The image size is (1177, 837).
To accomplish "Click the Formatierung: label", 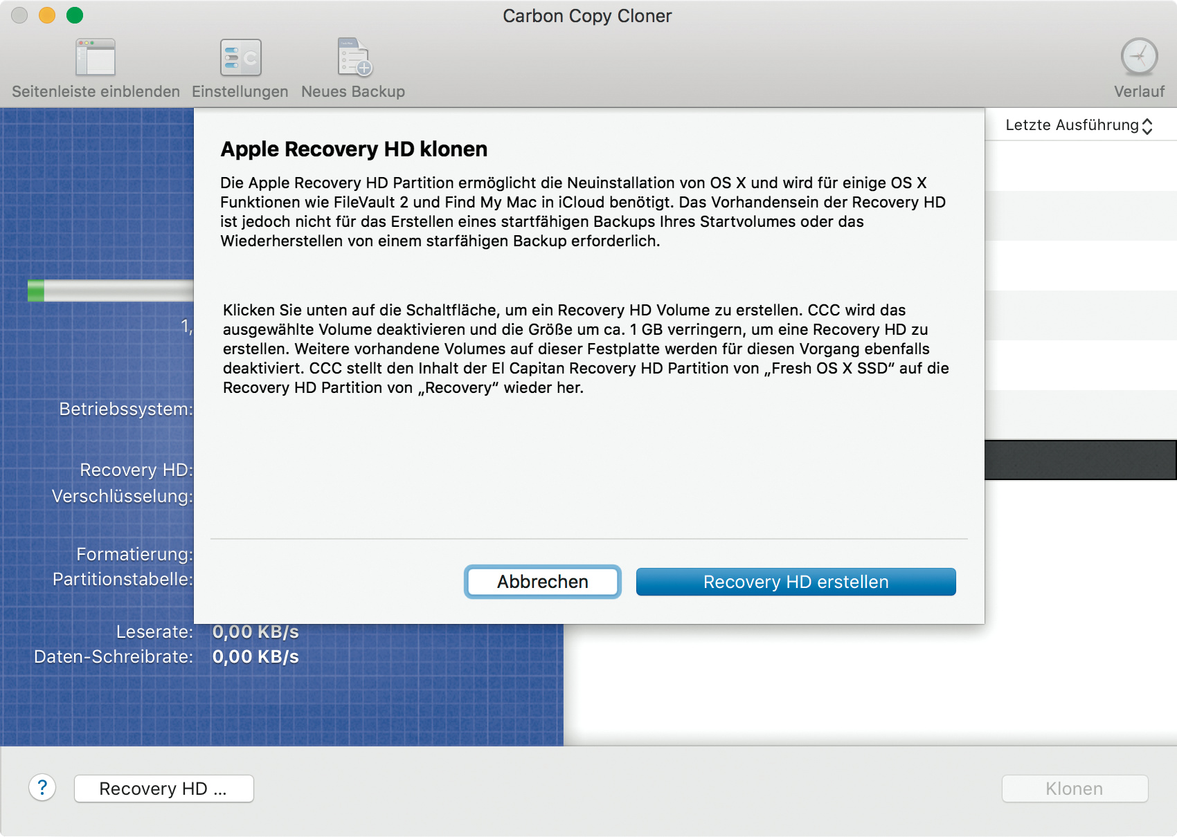I will tap(134, 554).
